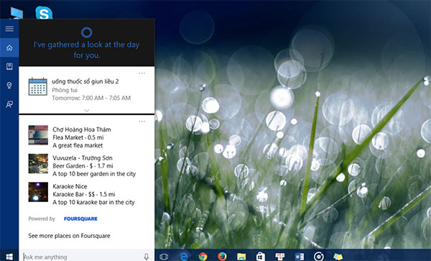This screenshot has height=261, width=431.
Task: Open File Explorer from taskbar
Action: (x=241, y=257)
